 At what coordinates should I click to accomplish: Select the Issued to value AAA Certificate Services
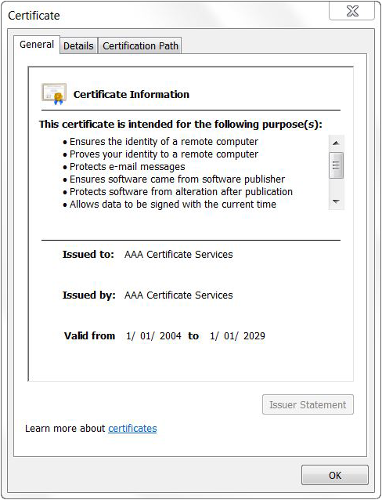point(178,255)
